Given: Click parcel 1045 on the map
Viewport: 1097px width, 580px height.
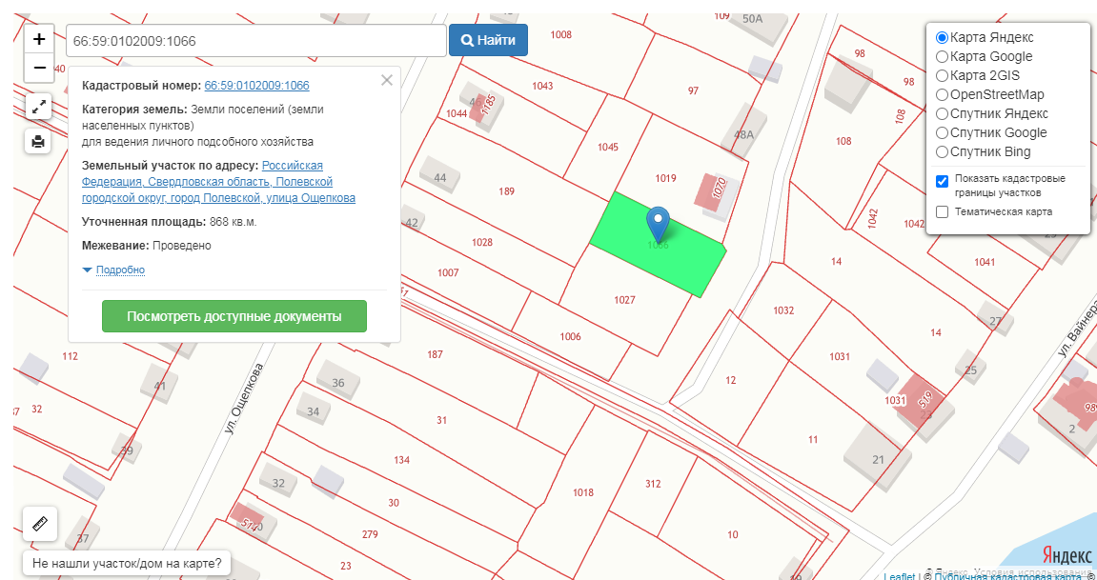Looking at the screenshot, I should pos(608,147).
